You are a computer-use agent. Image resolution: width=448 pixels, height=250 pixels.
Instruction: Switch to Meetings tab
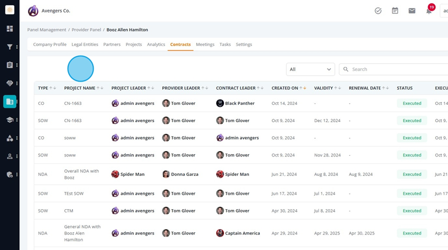click(205, 45)
